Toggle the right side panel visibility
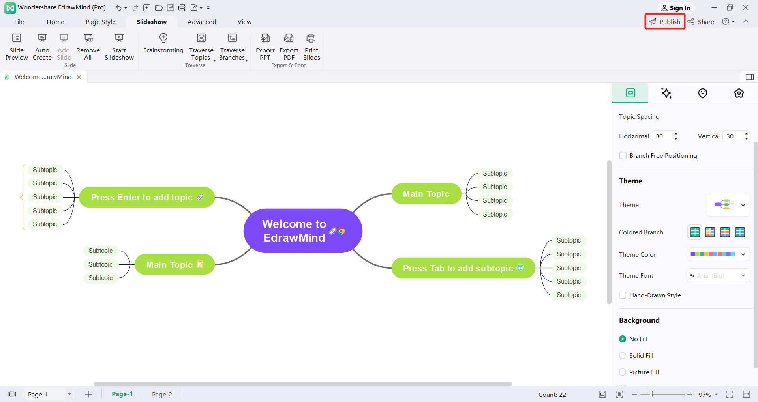The image size is (758, 402). 750,77
